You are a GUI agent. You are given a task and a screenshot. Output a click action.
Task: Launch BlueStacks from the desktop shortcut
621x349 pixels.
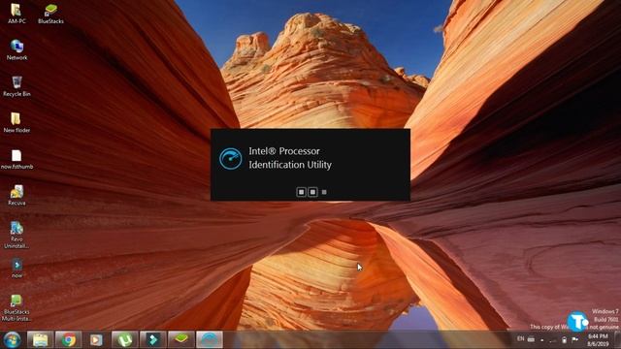(x=50, y=13)
